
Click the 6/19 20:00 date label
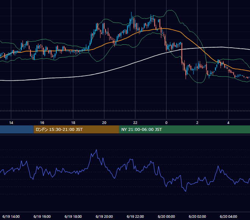click(x=104, y=216)
